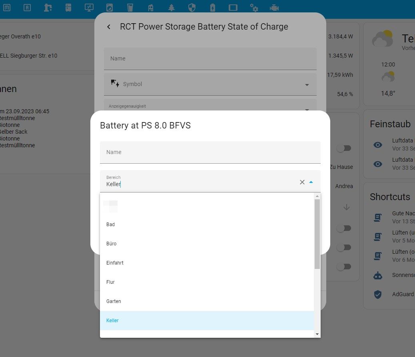Click the script icon beside Lüften (o
This screenshot has width=415, height=357.
tap(378, 256)
